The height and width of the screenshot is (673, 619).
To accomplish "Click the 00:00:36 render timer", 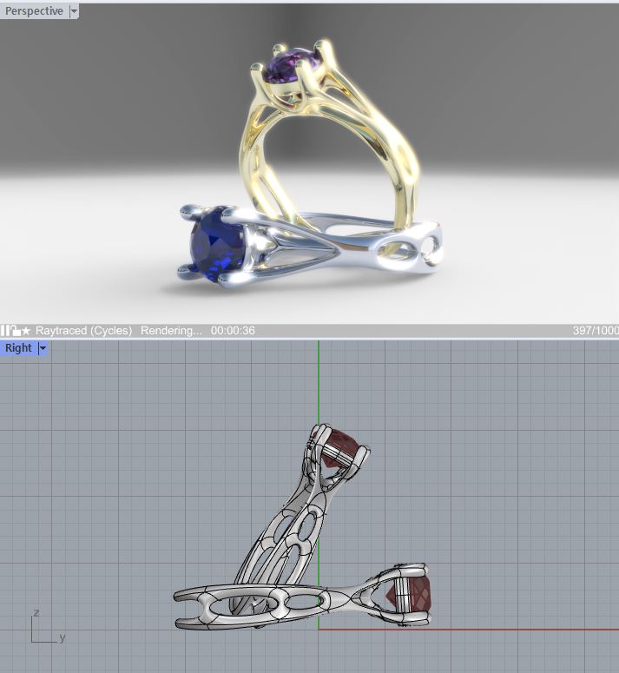I will point(233,331).
